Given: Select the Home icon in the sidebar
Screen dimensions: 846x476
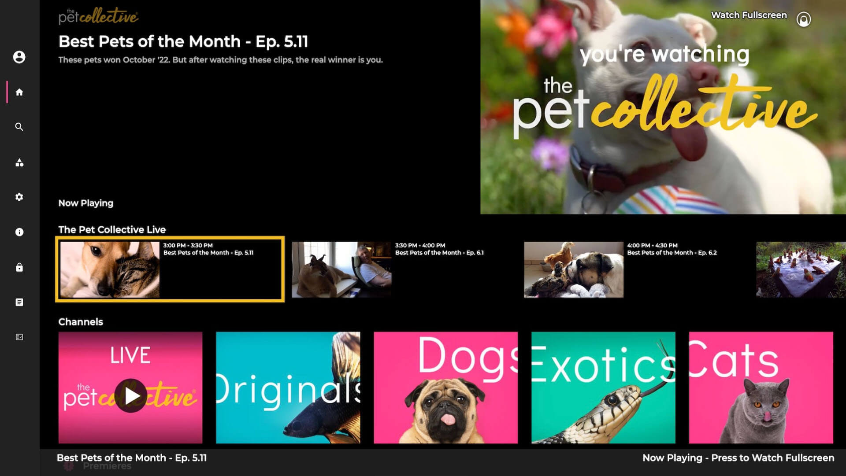Looking at the screenshot, I should point(19,92).
